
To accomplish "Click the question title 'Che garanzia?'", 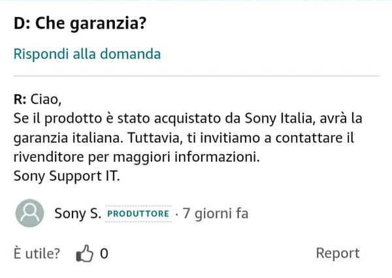I will [x=90, y=23].
